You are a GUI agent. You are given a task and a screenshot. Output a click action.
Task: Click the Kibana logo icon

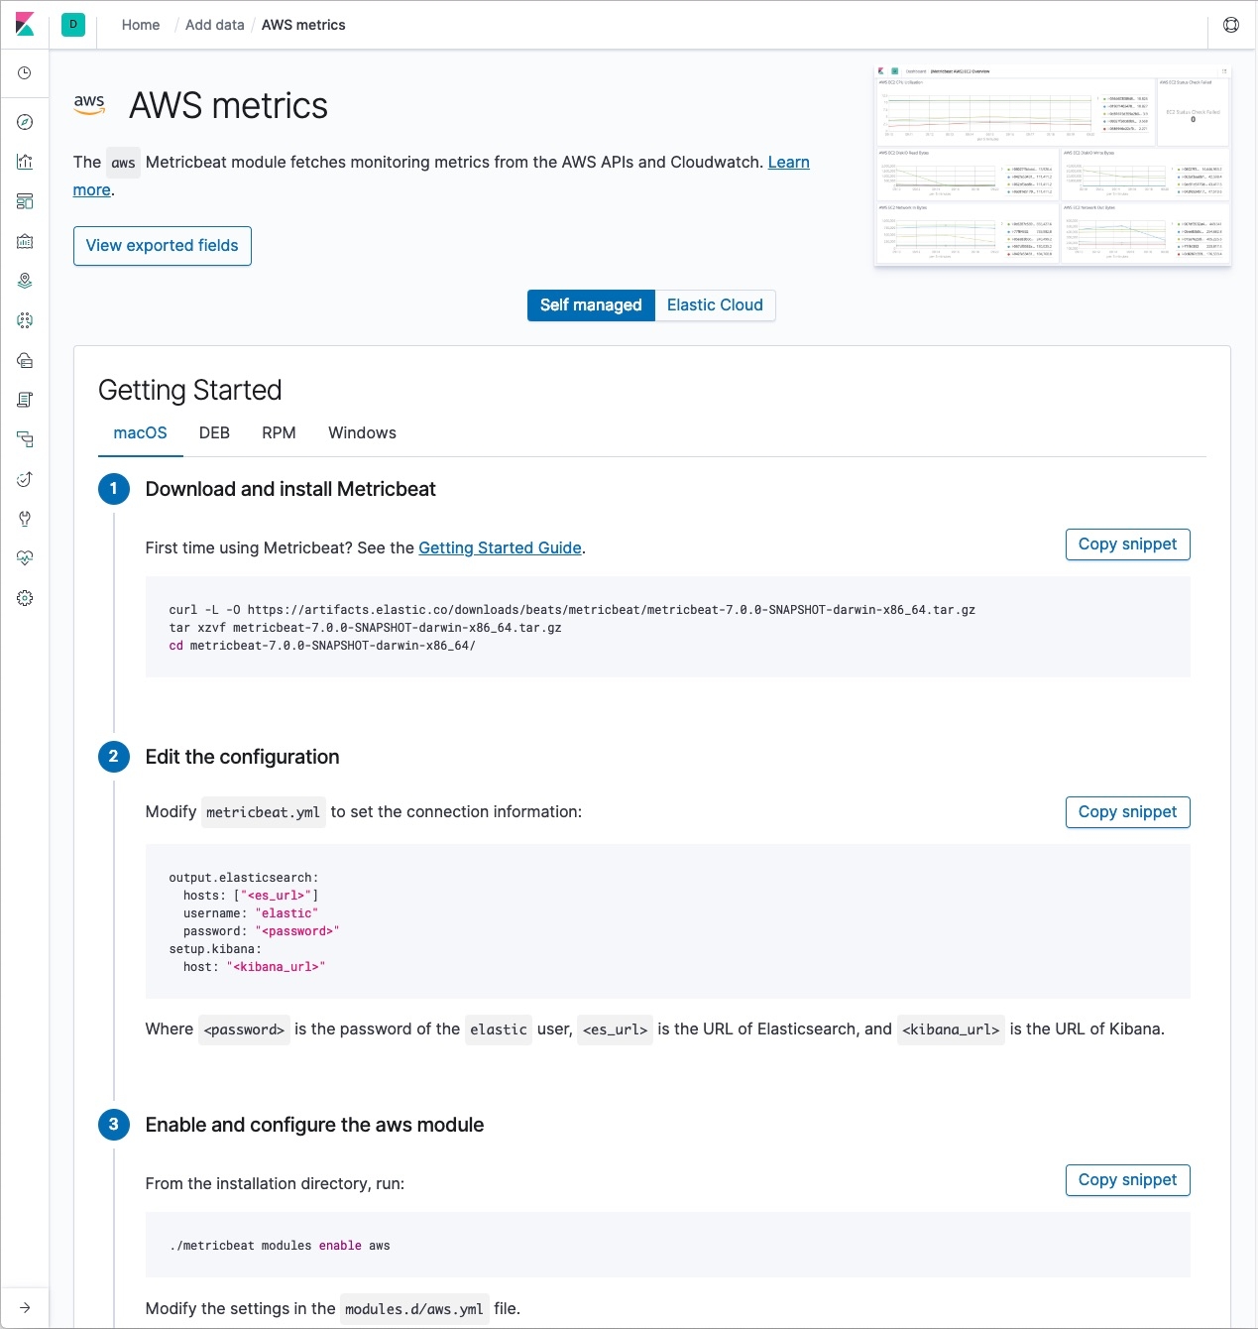pos(25,25)
